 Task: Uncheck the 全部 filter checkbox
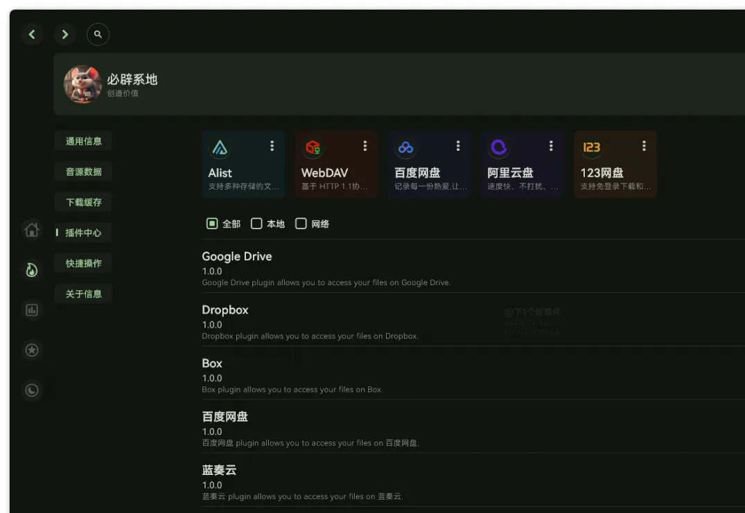[212, 223]
